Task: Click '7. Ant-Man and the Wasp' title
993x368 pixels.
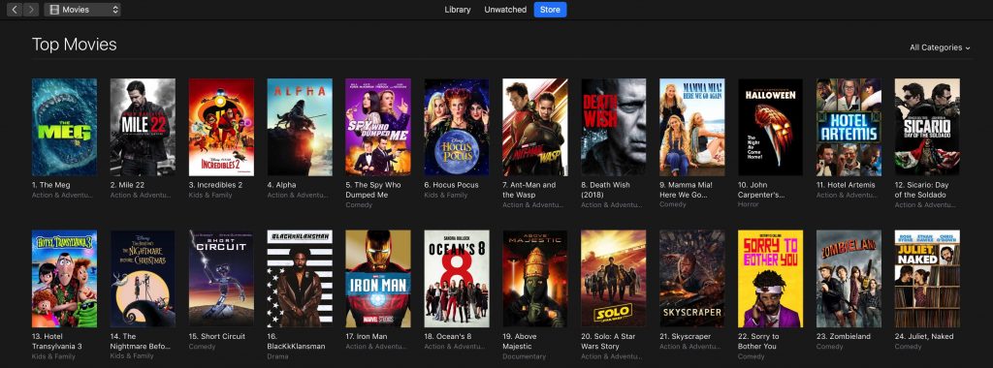Action: pyautogui.click(x=529, y=190)
